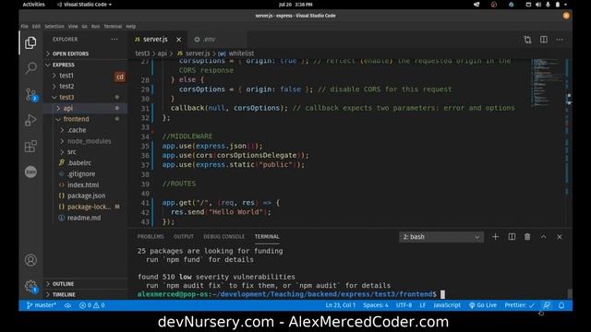Viewport: 591px width, 332px height.
Task: Open the Manage gear icon
Action: click(30, 287)
